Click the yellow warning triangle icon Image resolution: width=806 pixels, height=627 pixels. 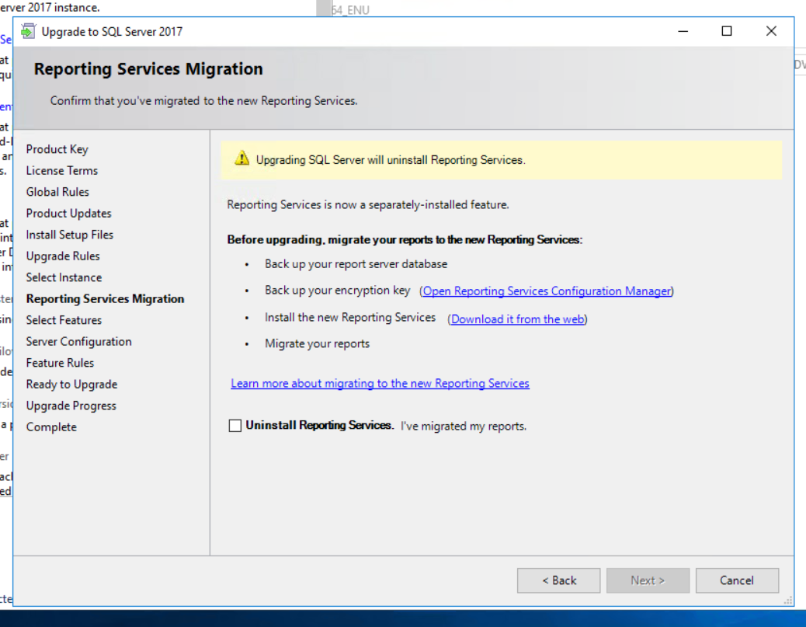pos(241,158)
